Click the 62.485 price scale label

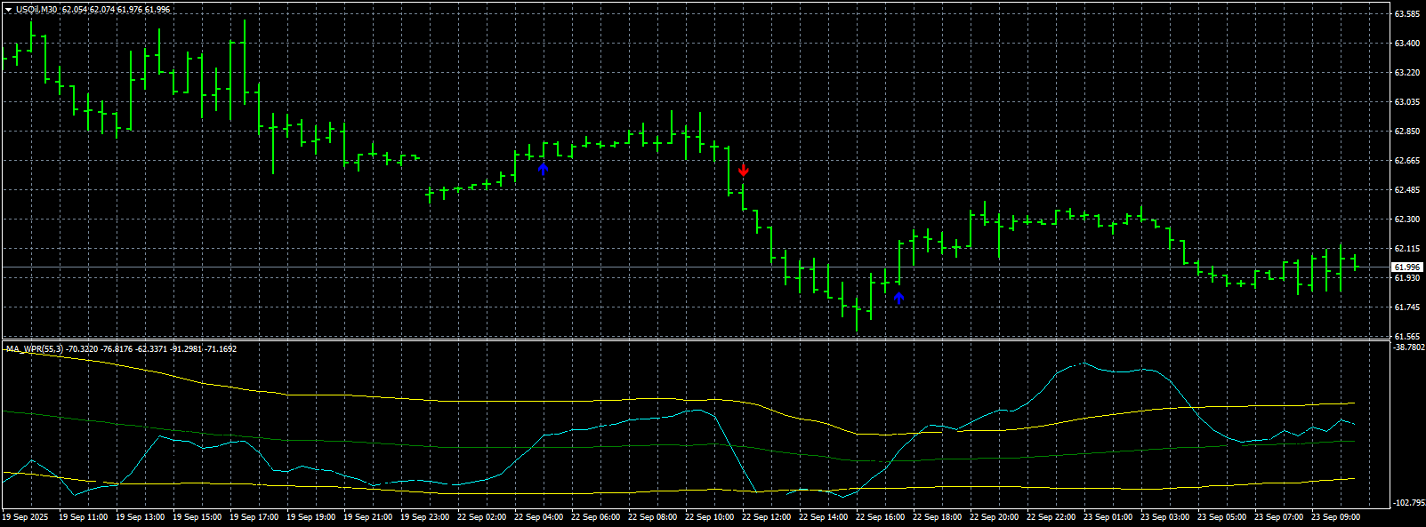[1407, 190]
